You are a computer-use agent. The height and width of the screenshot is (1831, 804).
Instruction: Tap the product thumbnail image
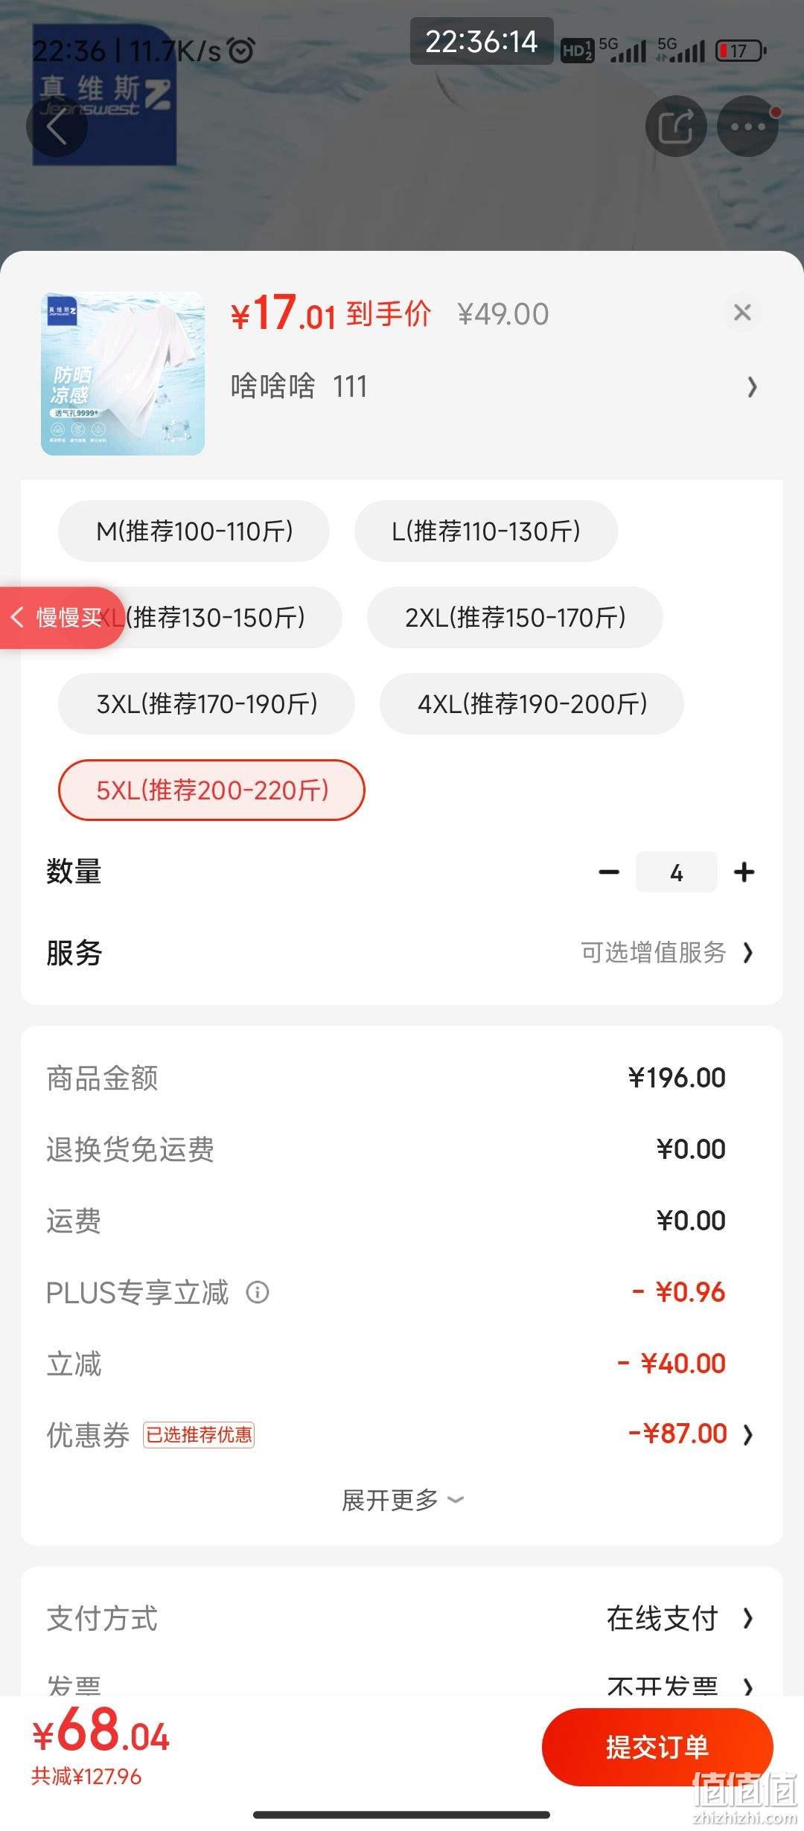click(x=123, y=374)
